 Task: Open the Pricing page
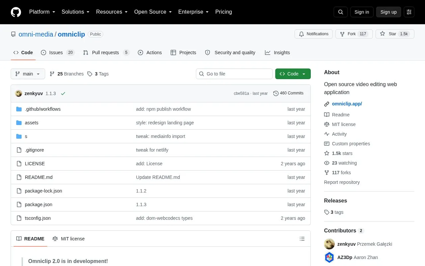(x=223, y=12)
